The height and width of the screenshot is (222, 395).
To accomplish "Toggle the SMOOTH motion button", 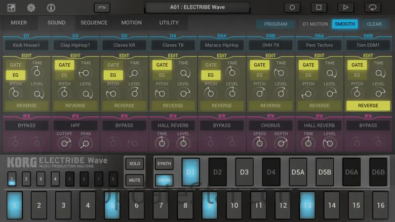I will coord(345,24).
